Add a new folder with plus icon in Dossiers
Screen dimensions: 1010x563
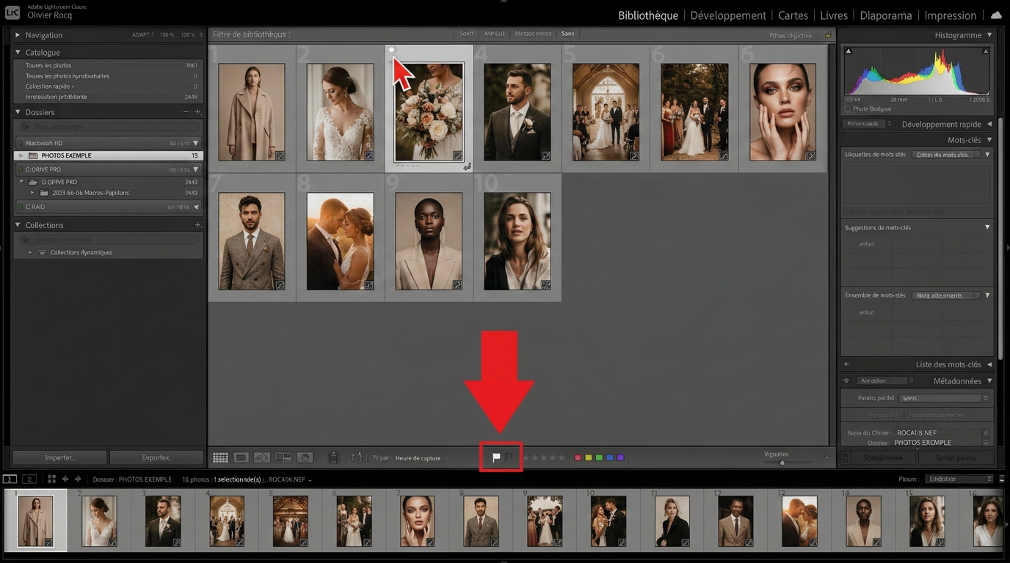point(197,112)
